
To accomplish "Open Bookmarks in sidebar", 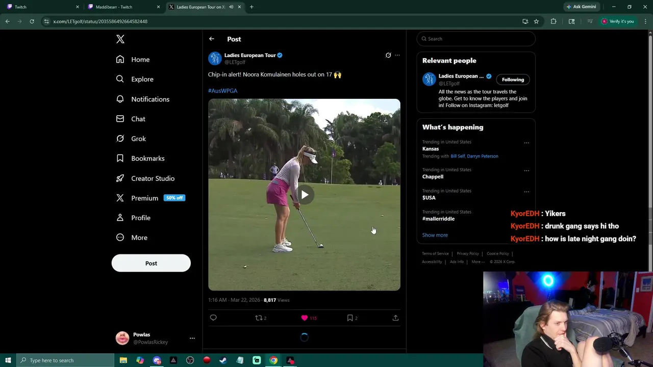I will (140, 159).
